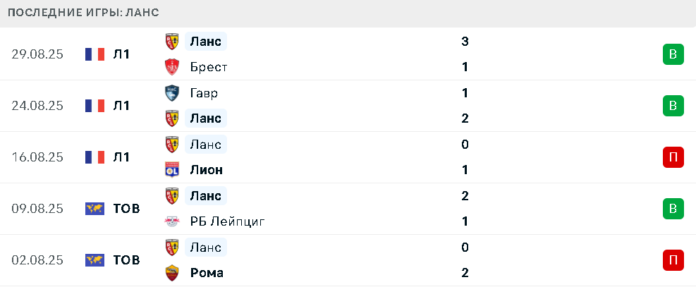
Task: Click the green В badge for Brest match
Action: pos(673,54)
